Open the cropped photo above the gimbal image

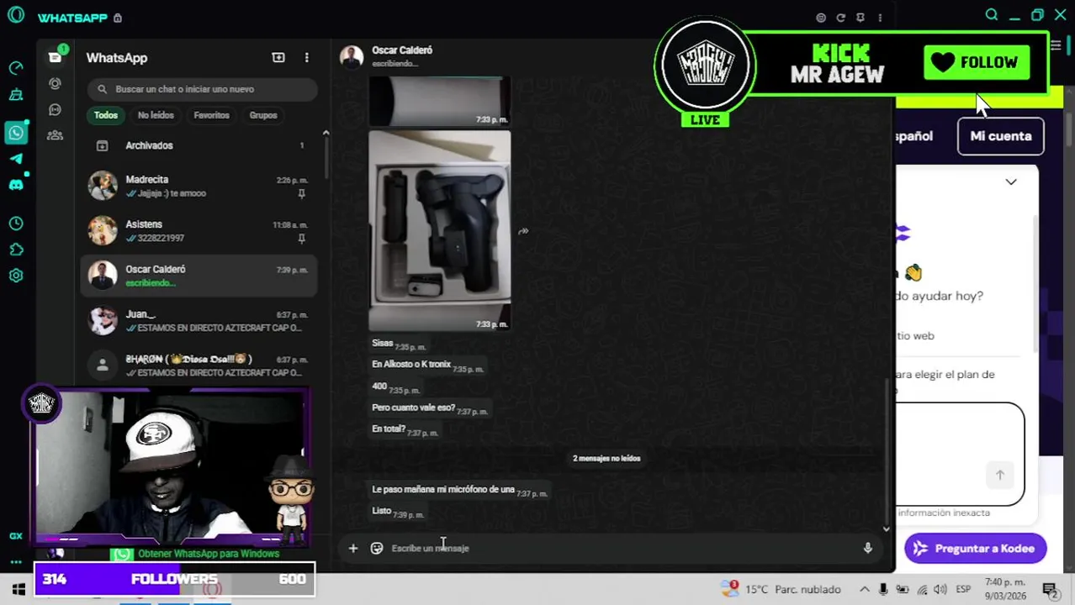tap(439, 101)
